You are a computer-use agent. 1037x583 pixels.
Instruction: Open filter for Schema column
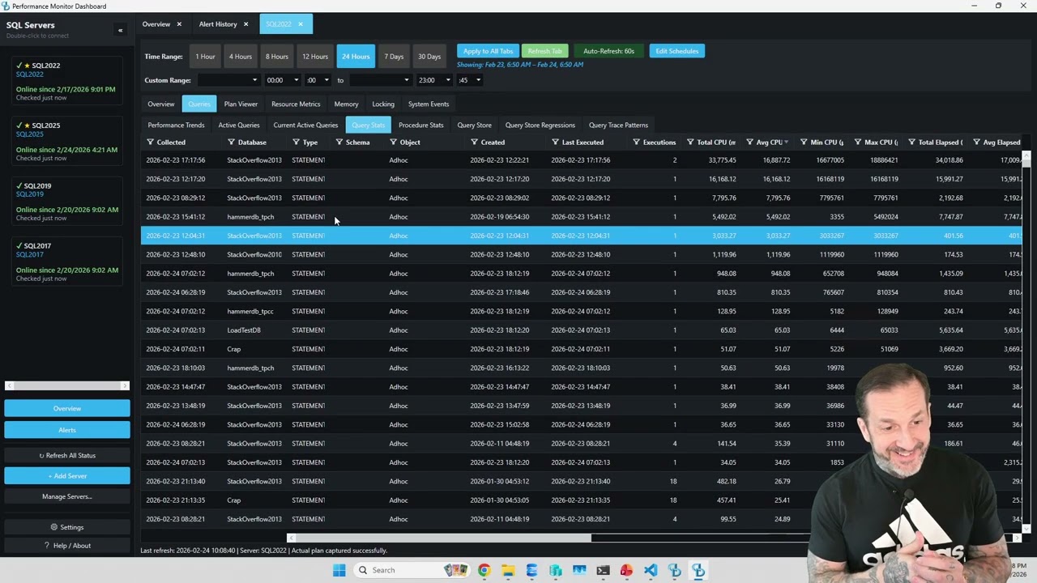[x=339, y=143]
